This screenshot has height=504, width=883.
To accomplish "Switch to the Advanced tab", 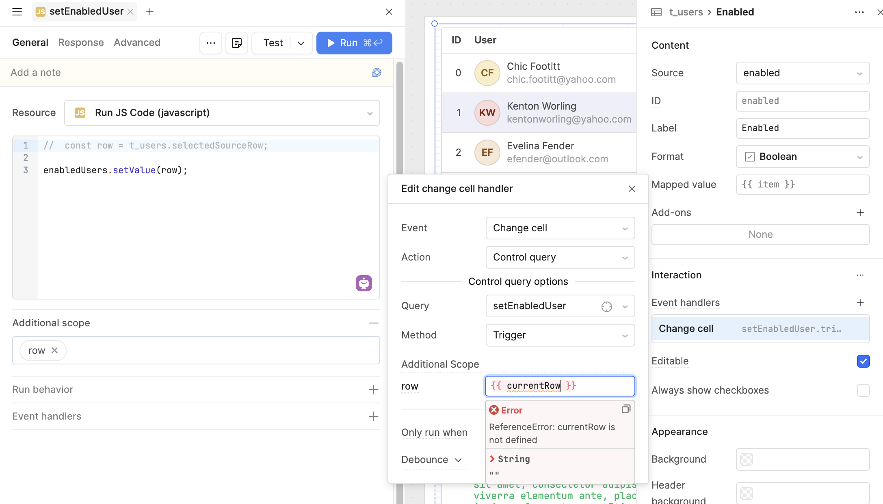I will (137, 43).
